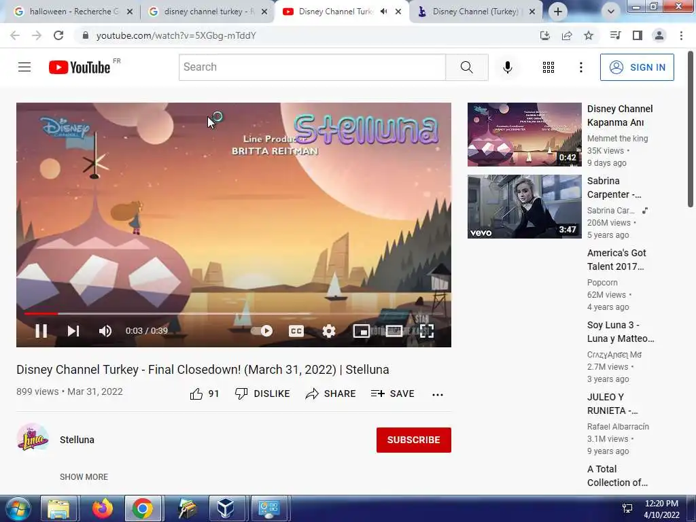Expand the tab search dropdown
Viewport: 696px width, 522px height.
[x=611, y=12]
